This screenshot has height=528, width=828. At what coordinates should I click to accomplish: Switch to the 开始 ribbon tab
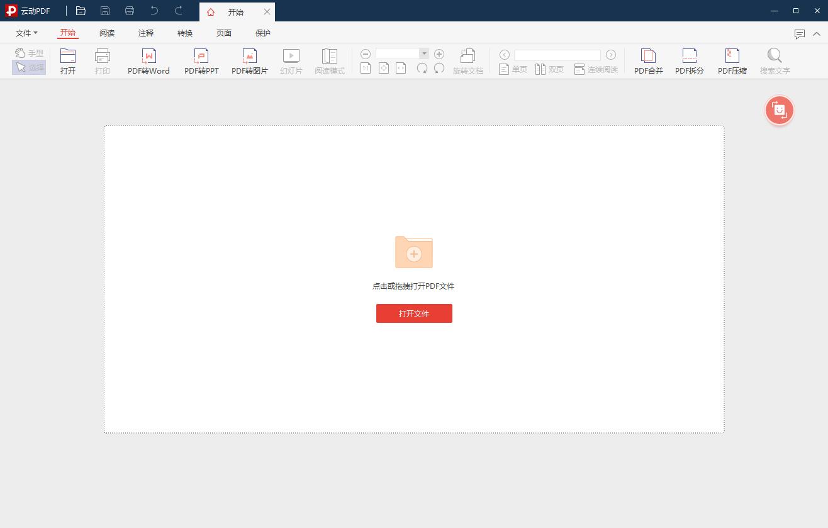pyautogui.click(x=67, y=33)
